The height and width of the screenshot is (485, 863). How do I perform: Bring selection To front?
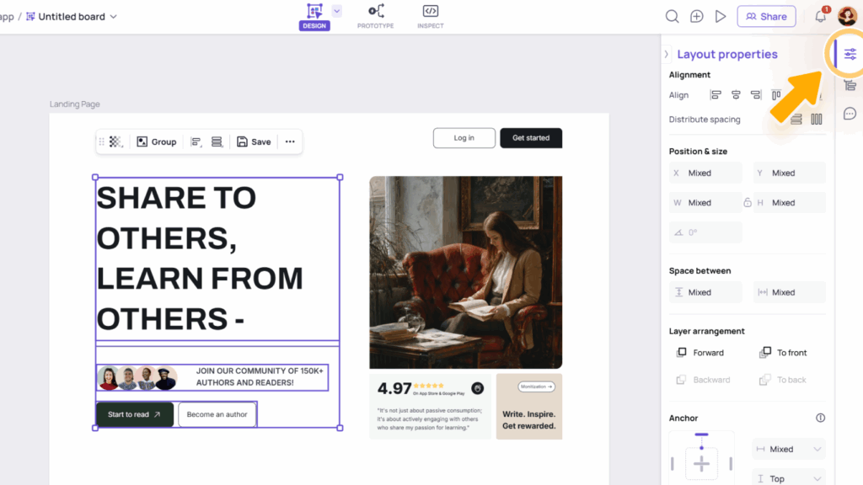(x=784, y=353)
